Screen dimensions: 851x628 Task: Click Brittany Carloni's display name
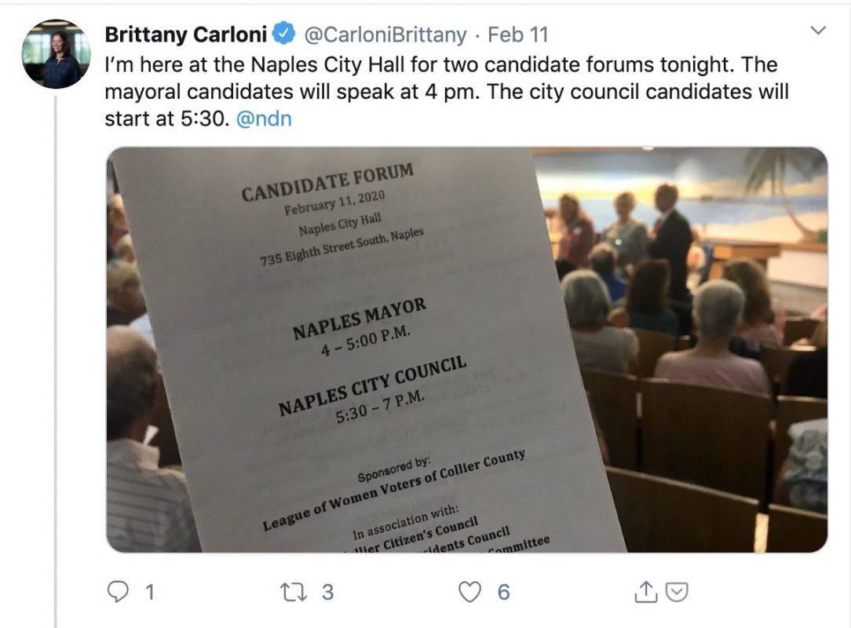pos(187,35)
